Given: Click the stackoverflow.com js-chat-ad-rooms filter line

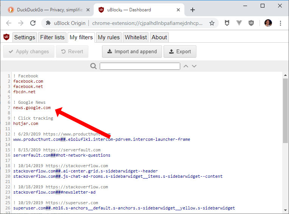Looking at the screenshot, I should pos(118,176).
